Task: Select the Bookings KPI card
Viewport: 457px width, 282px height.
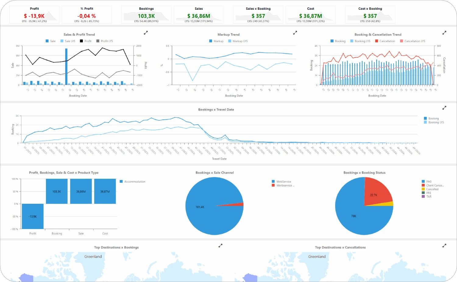Action: click(x=146, y=14)
